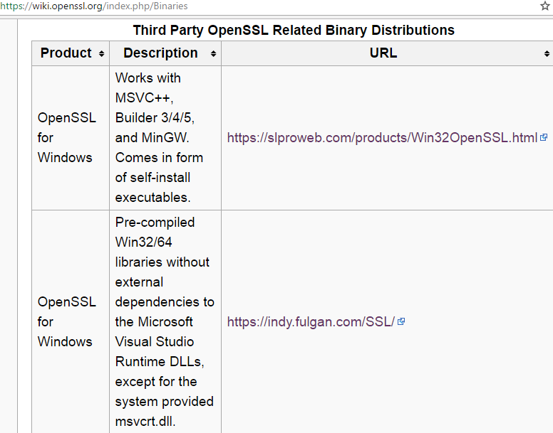Screen dimensions: 553x433
Task: Click 'self-install executables' text in first description
Action: (x=153, y=188)
